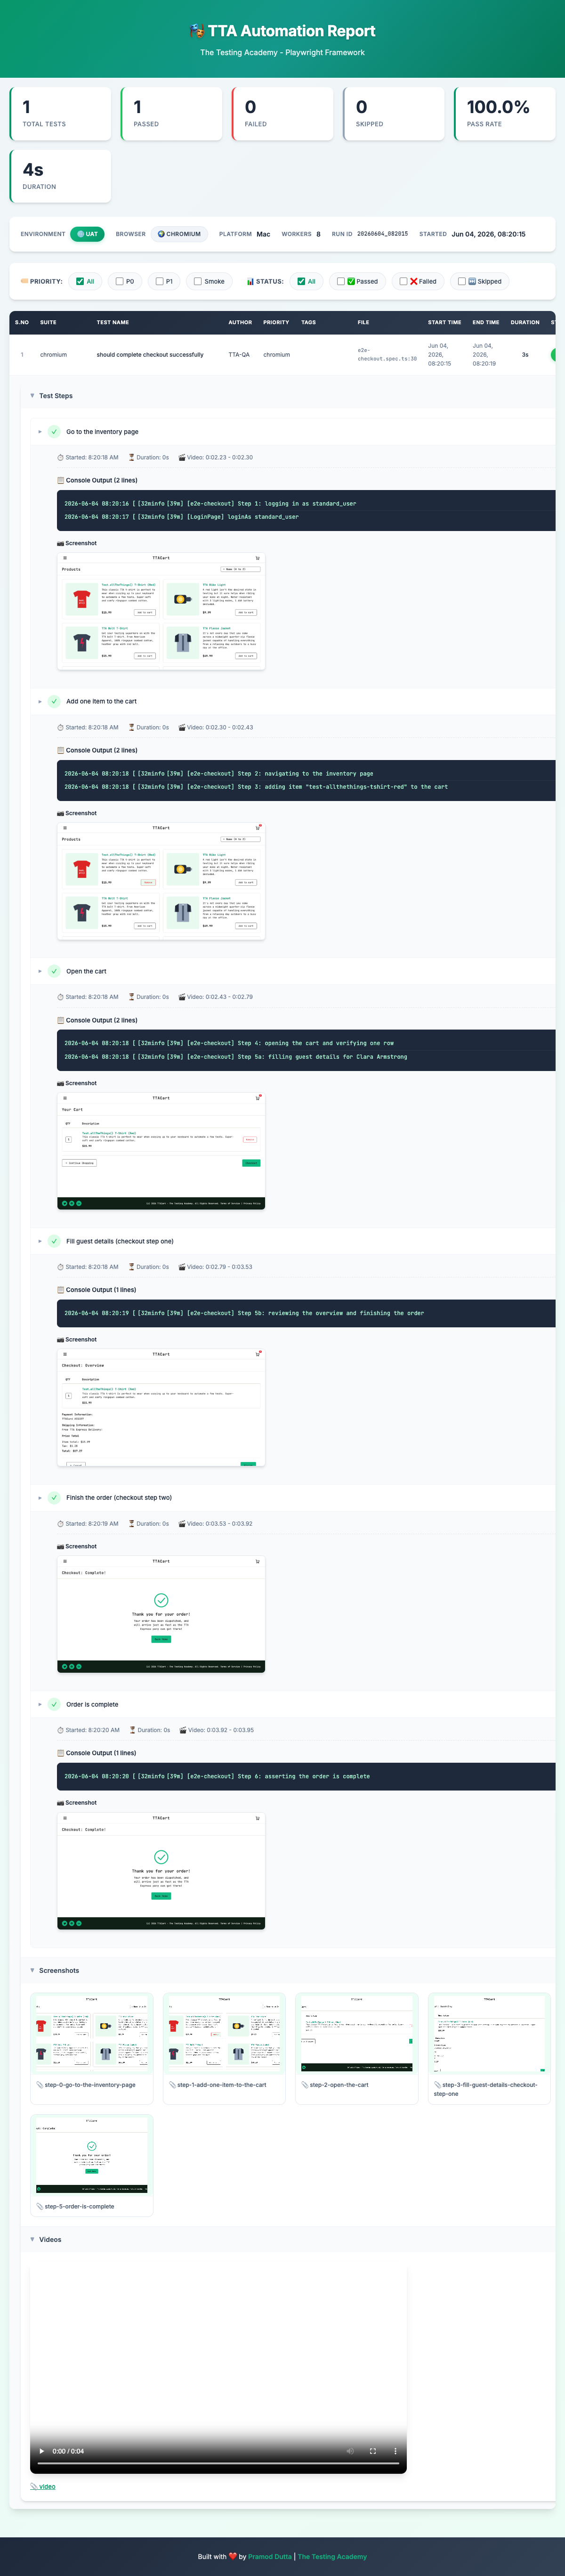565x2576 pixels.
Task: Open the video fullscreen icon
Action: pyautogui.click(x=373, y=2451)
